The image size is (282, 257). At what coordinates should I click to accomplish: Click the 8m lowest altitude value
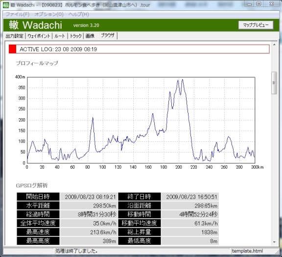[x=213, y=241]
